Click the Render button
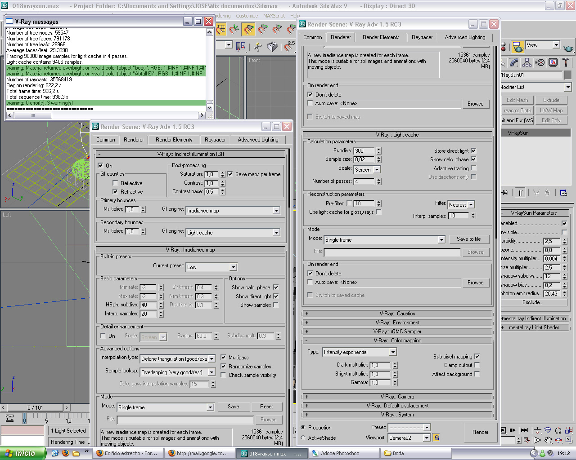This screenshot has height=460, width=576. coord(480,432)
